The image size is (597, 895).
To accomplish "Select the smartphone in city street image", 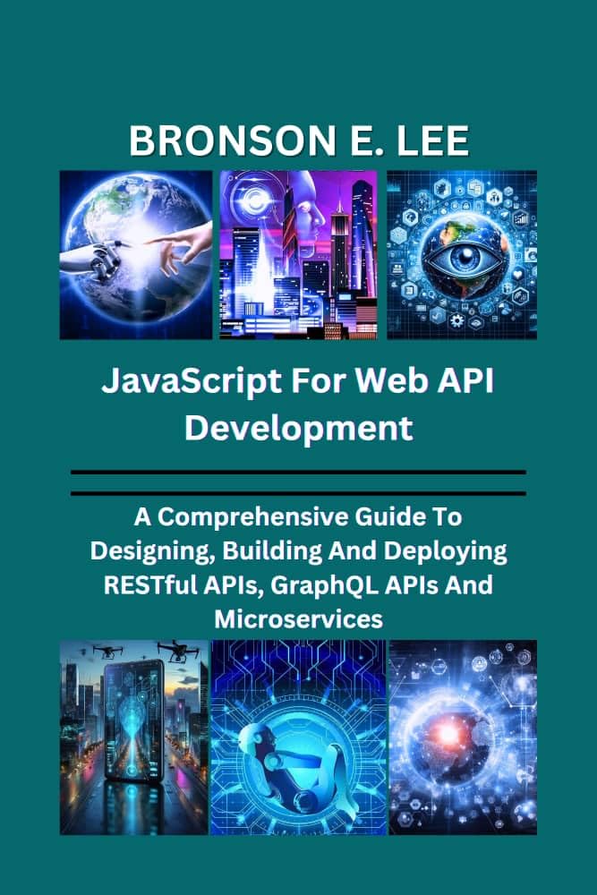I will [134, 737].
